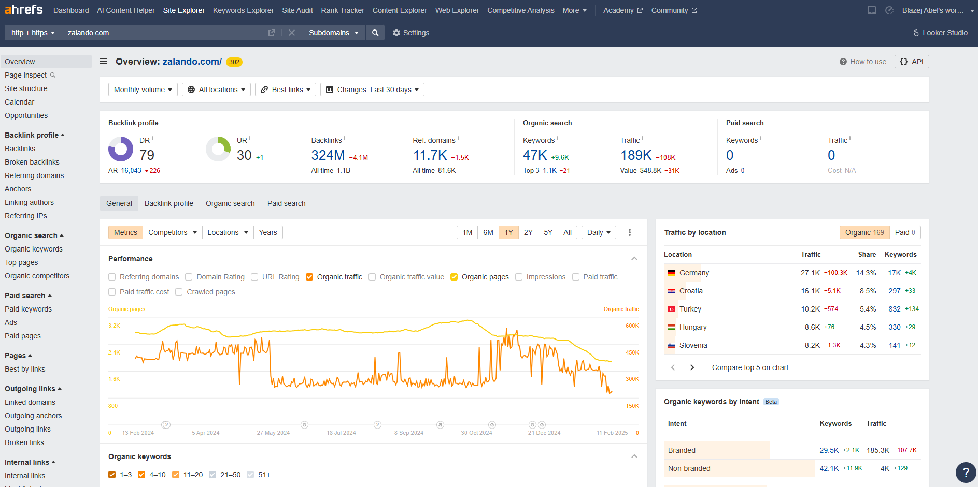The image size is (978, 487).
Task: Open Broken backlinks in sidebar
Action: coord(32,162)
